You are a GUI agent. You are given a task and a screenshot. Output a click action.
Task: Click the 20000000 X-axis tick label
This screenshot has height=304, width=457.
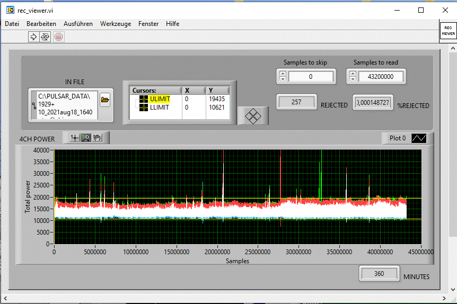[x=217, y=252]
